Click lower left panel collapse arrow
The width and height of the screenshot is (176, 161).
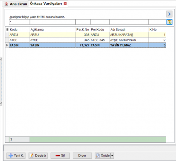point(1,104)
